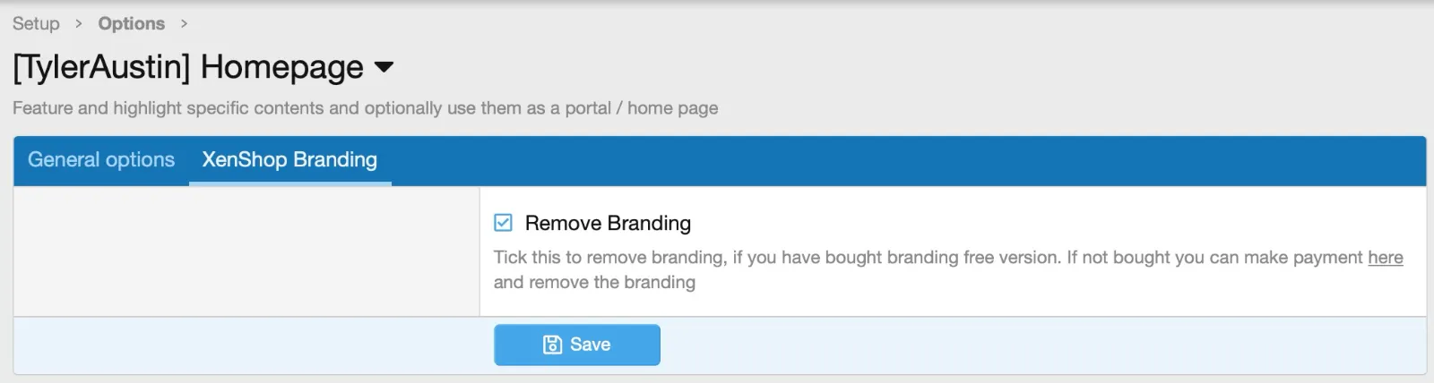The width and height of the screenshot is (1434, 383).
Task: Follow the "here" payment link
Action: point(1385,258)
